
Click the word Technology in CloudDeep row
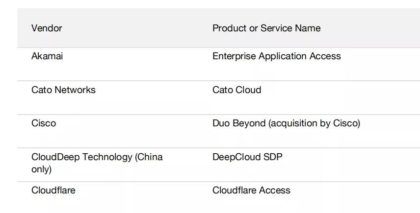[x=107, y=157]
